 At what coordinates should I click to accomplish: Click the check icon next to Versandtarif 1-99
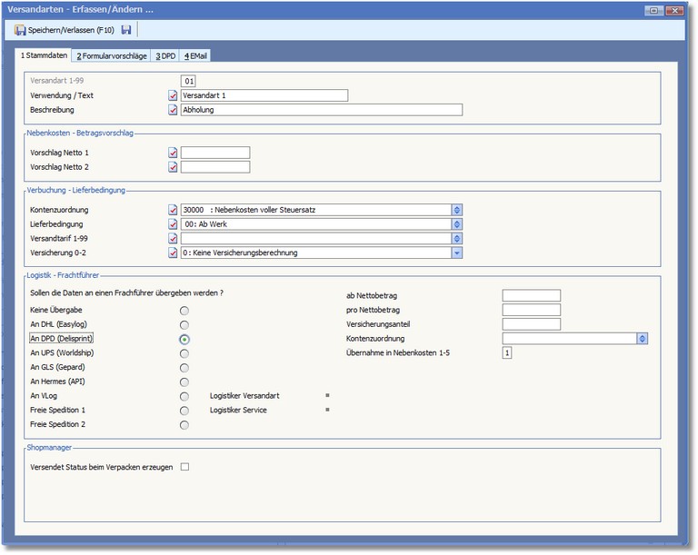tap(173, 239)
